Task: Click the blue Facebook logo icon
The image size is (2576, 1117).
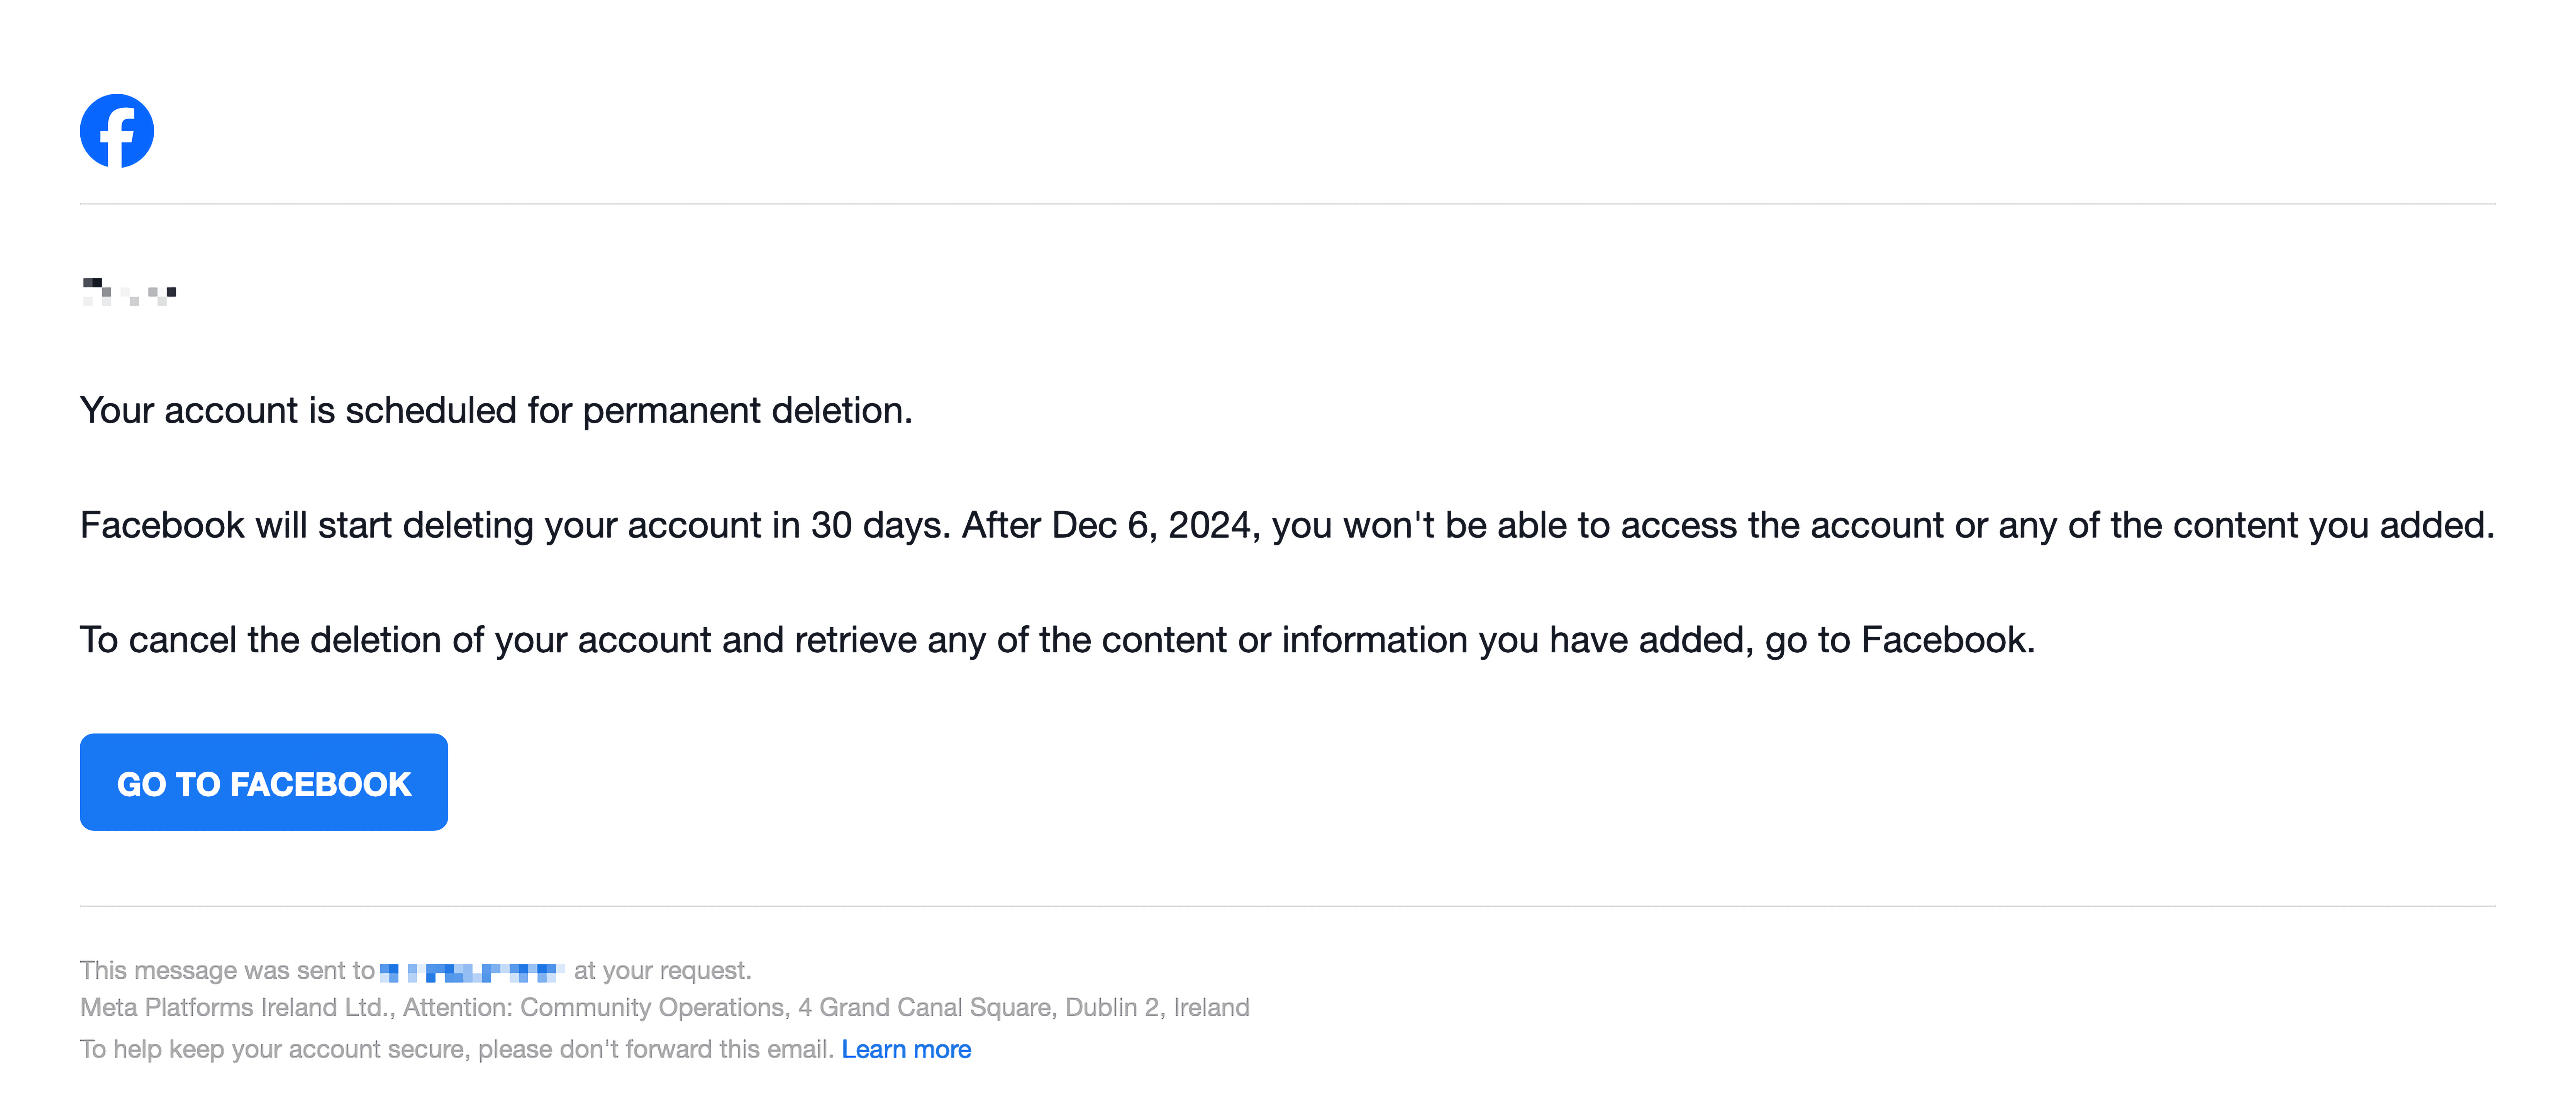Action: 117,131
